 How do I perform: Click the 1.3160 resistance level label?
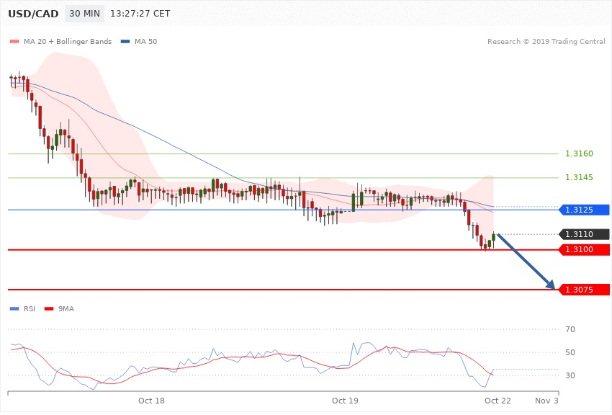(x=579, y=154)
